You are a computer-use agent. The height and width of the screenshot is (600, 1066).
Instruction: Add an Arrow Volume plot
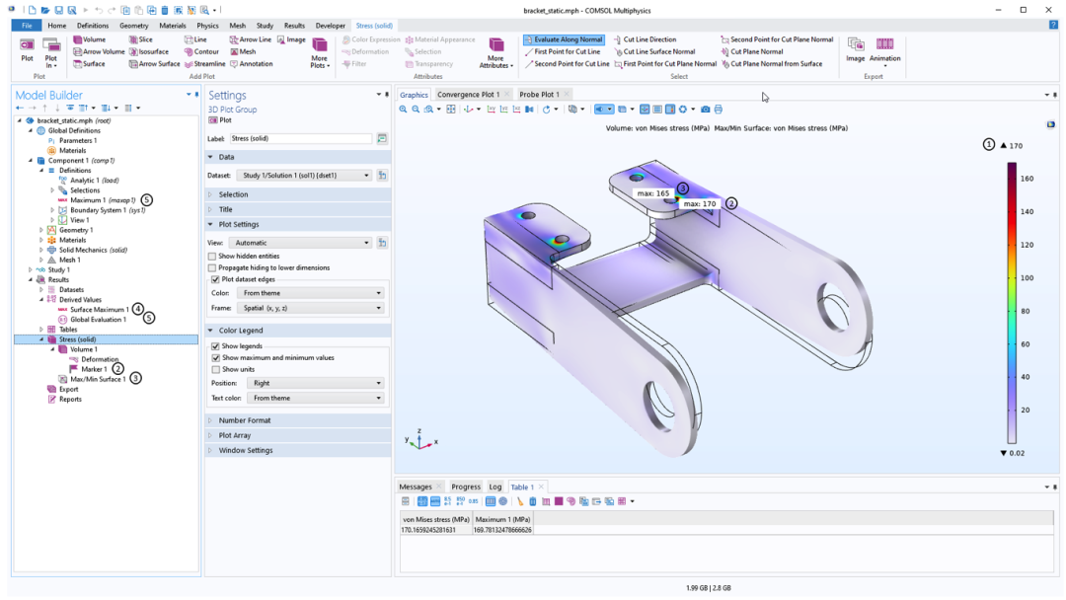99,51
